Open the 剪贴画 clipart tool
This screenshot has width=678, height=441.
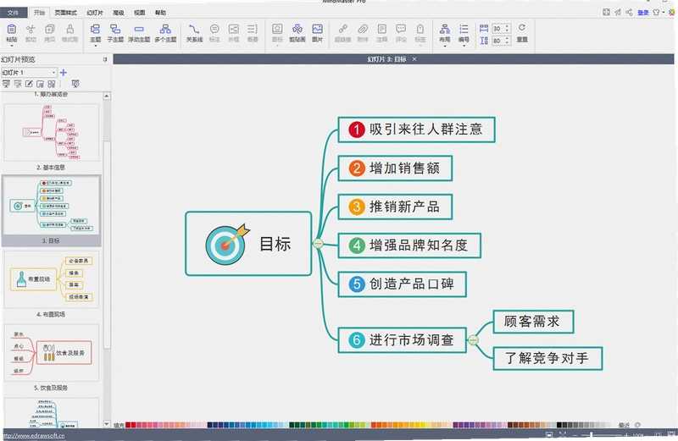click(297, 33)
